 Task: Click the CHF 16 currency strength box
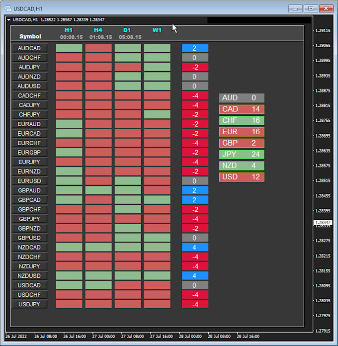coord(242,120)
